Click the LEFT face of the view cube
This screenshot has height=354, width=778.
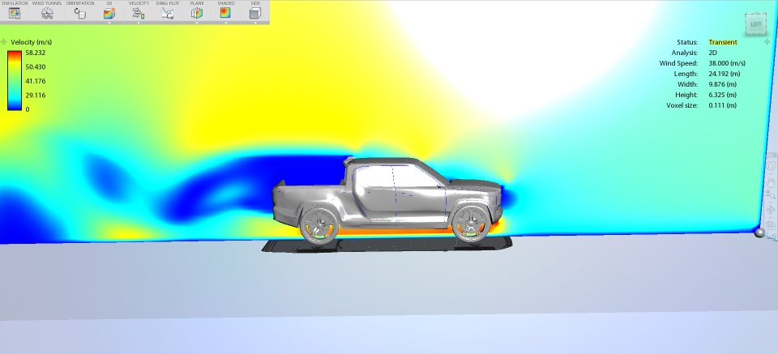pos(755,24)
